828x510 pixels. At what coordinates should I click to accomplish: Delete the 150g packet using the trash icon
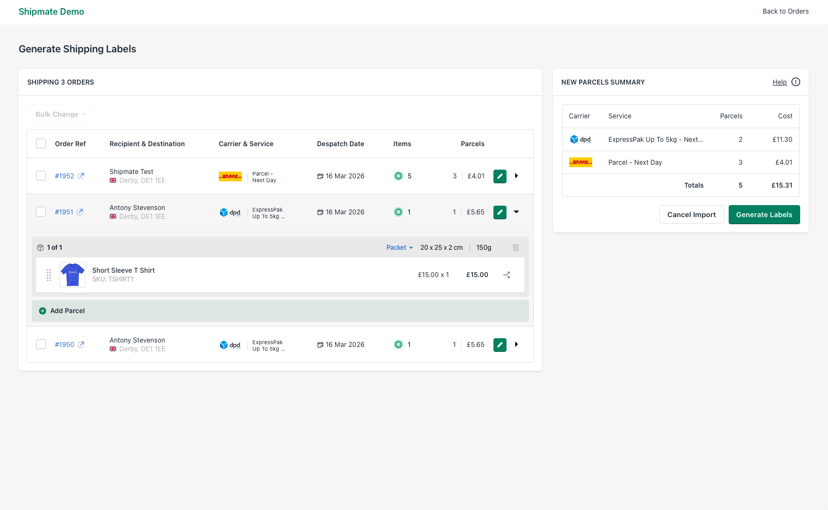click(515, 247)
